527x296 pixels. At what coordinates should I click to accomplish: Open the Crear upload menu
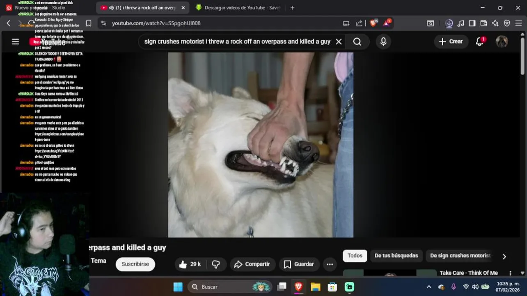pos(451,42)
